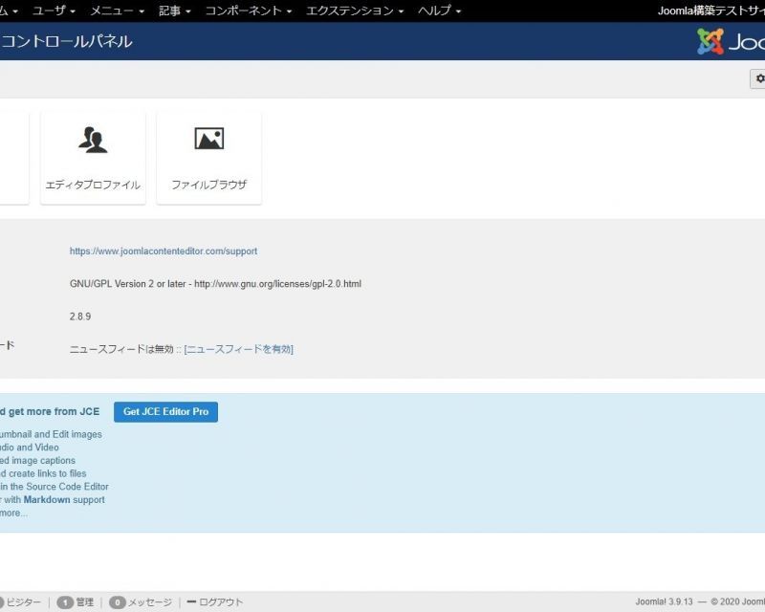Open the joomlacontenteditor.com support link

[x=164, y=251]
